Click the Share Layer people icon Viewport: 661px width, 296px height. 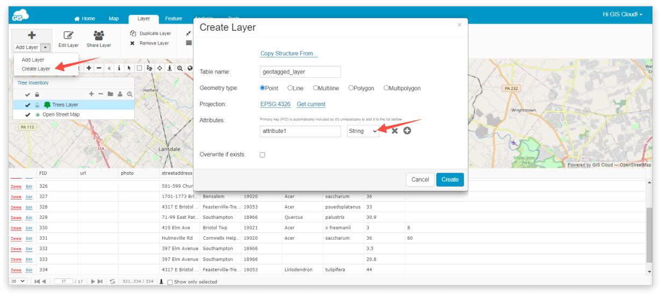point(99,35)
